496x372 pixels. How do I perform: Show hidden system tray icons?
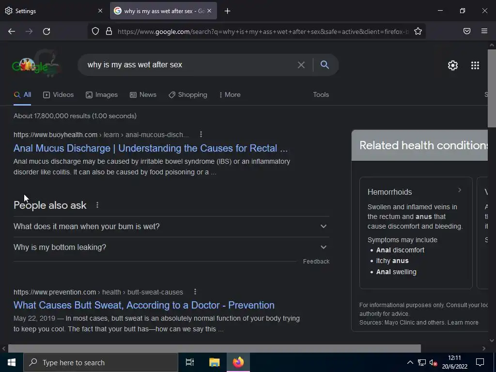[x=410, y=362]
